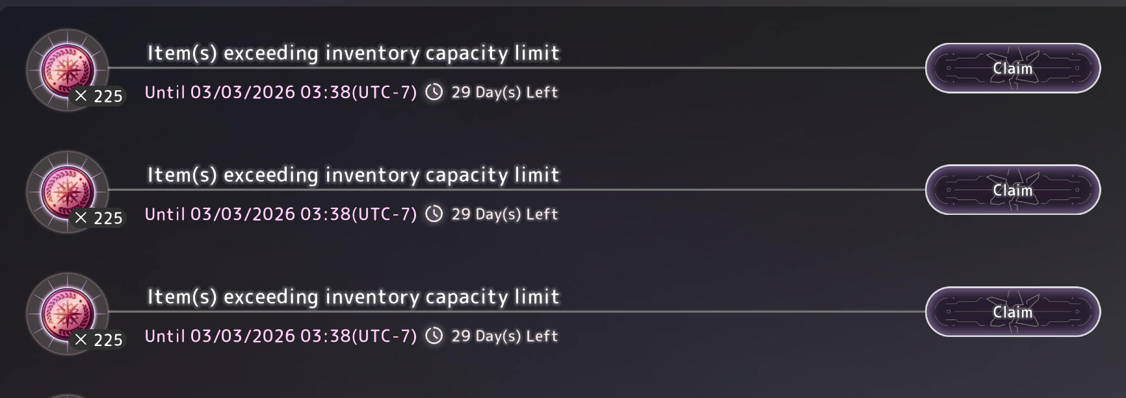Screen dimensions: 1126x398
Task: Select the first "Item(s) exceeding inventory capacity limit" title
Action: coord(353,53)
